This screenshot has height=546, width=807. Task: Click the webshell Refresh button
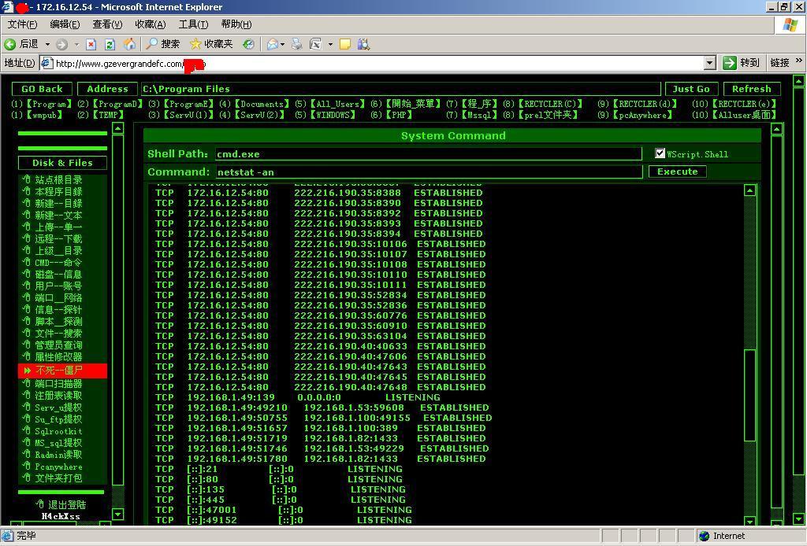(751, 89)
